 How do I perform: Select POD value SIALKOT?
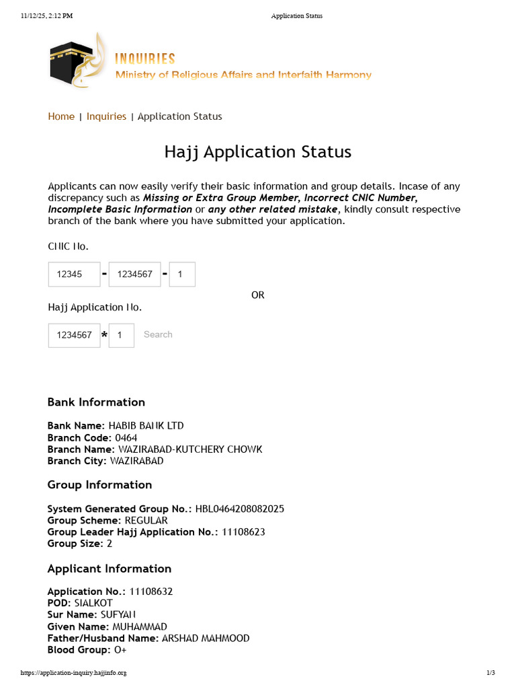click(x=93, y=603)
